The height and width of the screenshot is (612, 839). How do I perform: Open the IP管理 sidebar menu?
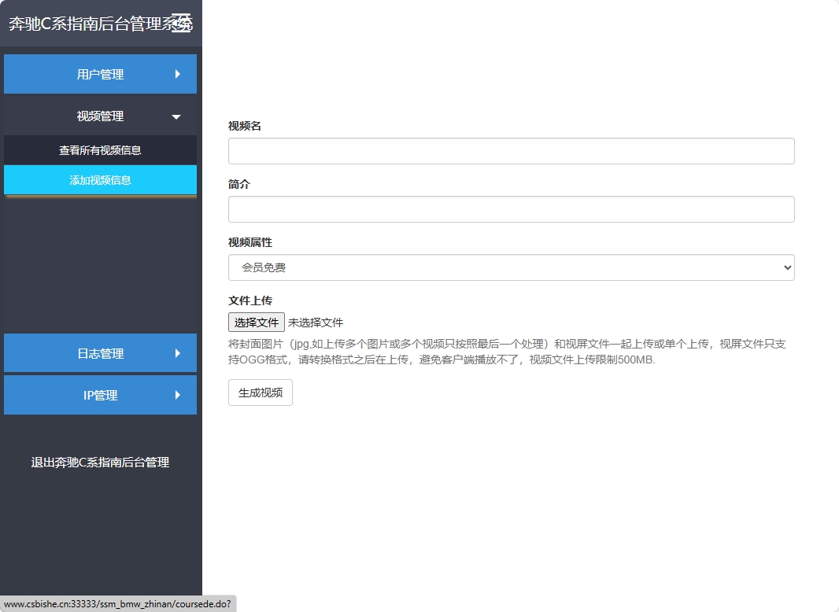(100, 395)
